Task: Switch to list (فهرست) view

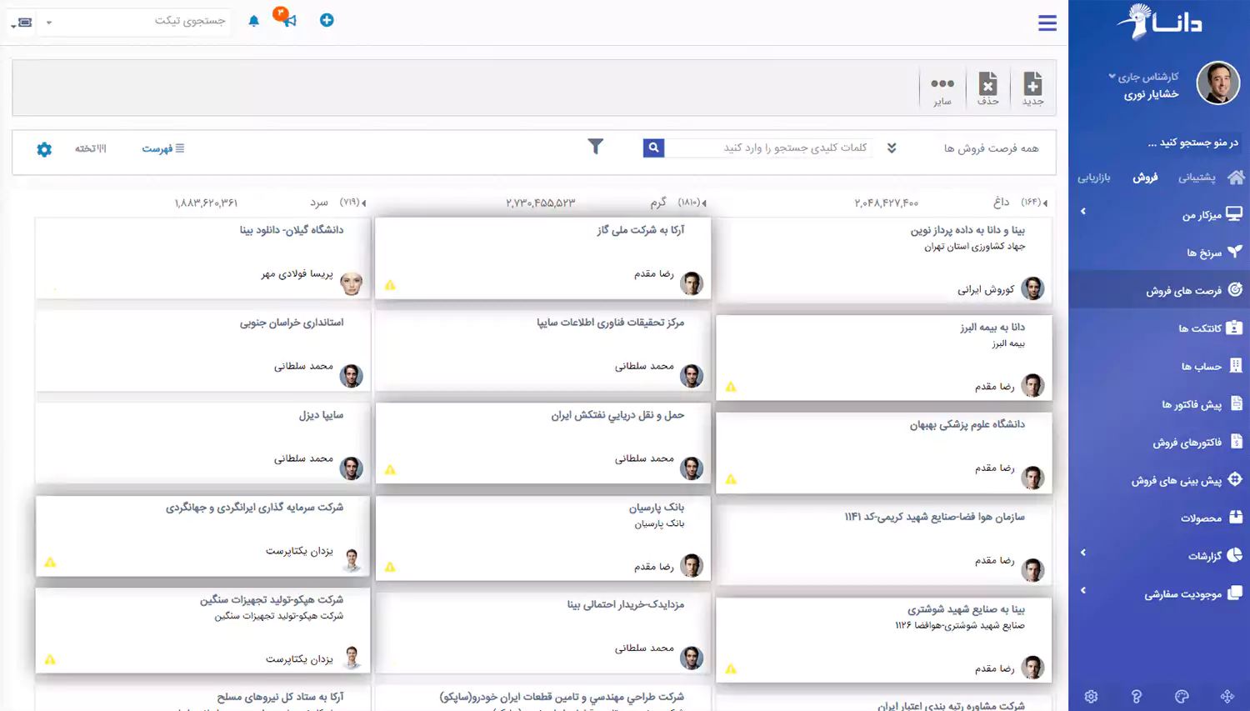Action: (x=162, y=148)
